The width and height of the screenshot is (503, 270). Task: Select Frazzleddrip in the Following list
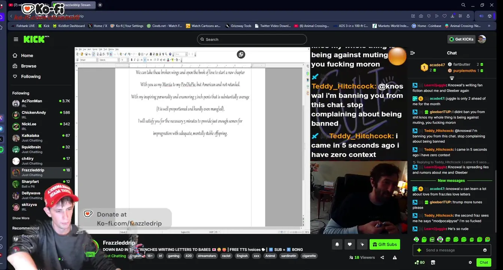point(41,172)
